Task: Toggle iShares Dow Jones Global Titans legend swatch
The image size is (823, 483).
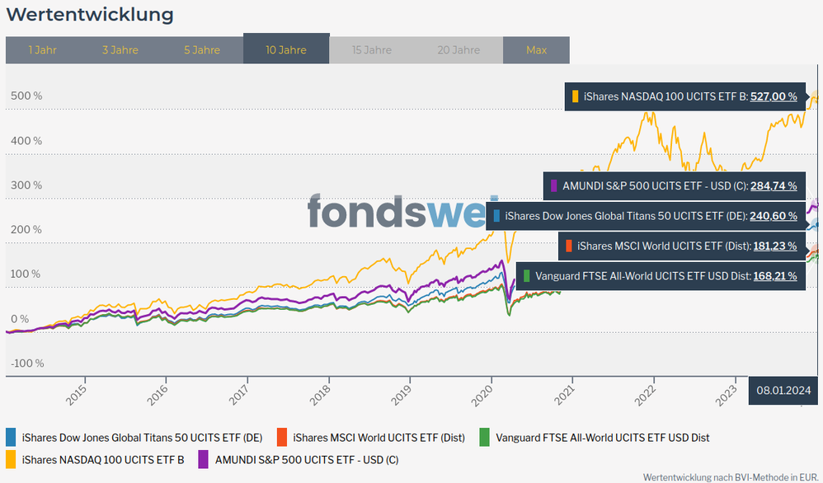Action: click(12, 438)
